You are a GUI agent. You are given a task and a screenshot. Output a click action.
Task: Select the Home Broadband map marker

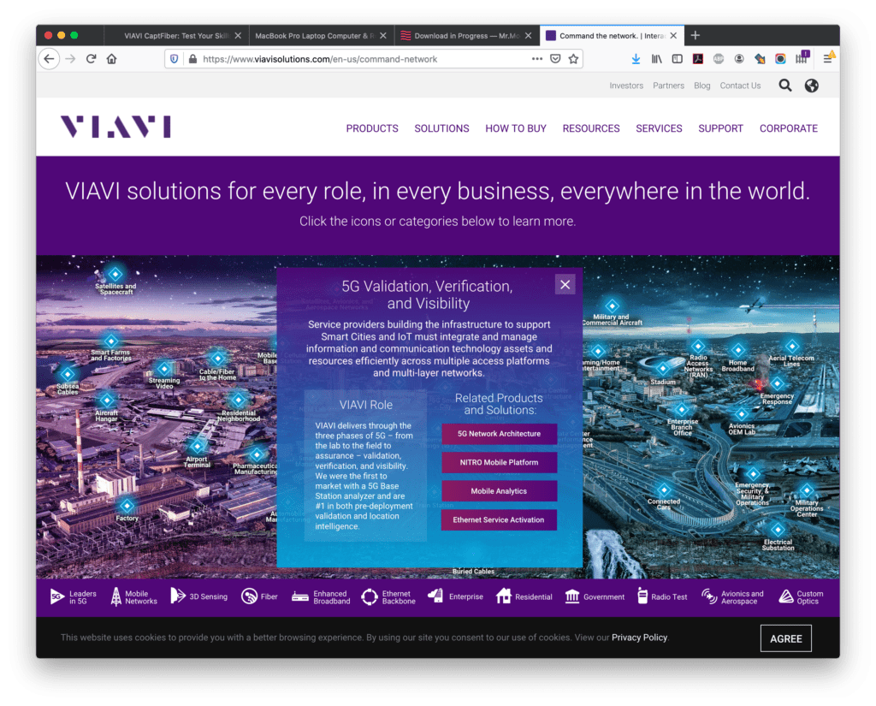pos(738,351)
